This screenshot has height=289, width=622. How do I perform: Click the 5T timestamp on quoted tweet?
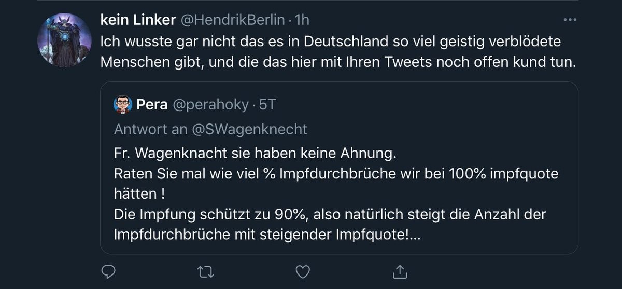click(x=267, y=104)
